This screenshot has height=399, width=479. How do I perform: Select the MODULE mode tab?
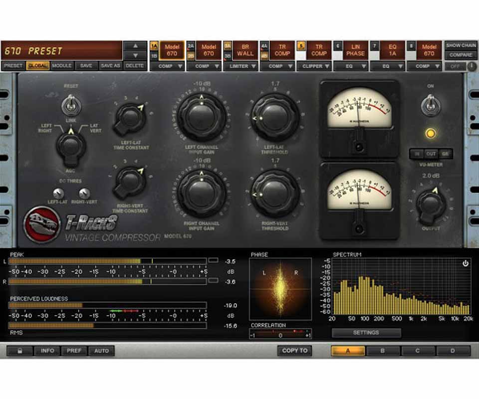click(x=62, y=66)
